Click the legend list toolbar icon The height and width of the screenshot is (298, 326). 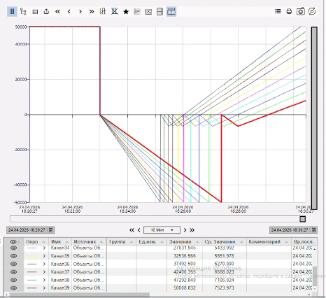coord(137,11)
